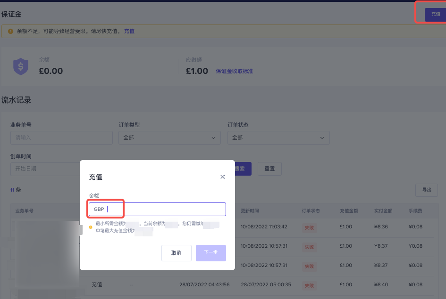The height and width of the screenshot is (299, 446).
Task: Click the 重置 reset button
Action: coord(269,169)
